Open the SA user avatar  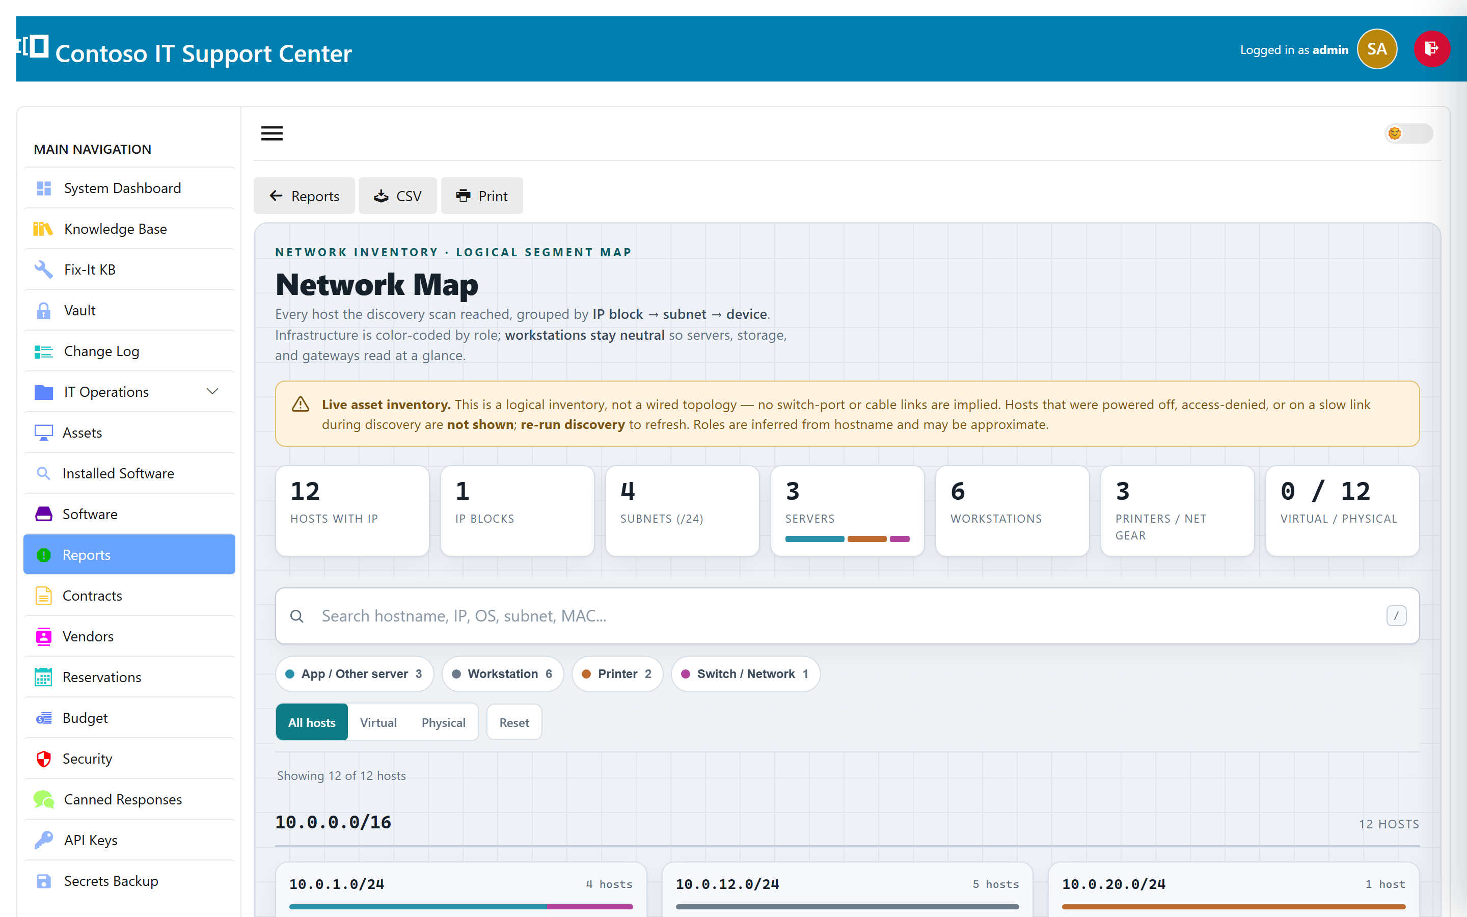click(x=1377, y=49)
